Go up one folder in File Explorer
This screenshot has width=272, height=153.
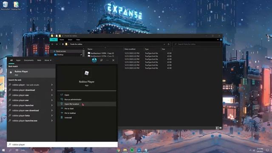coord(63,44)
